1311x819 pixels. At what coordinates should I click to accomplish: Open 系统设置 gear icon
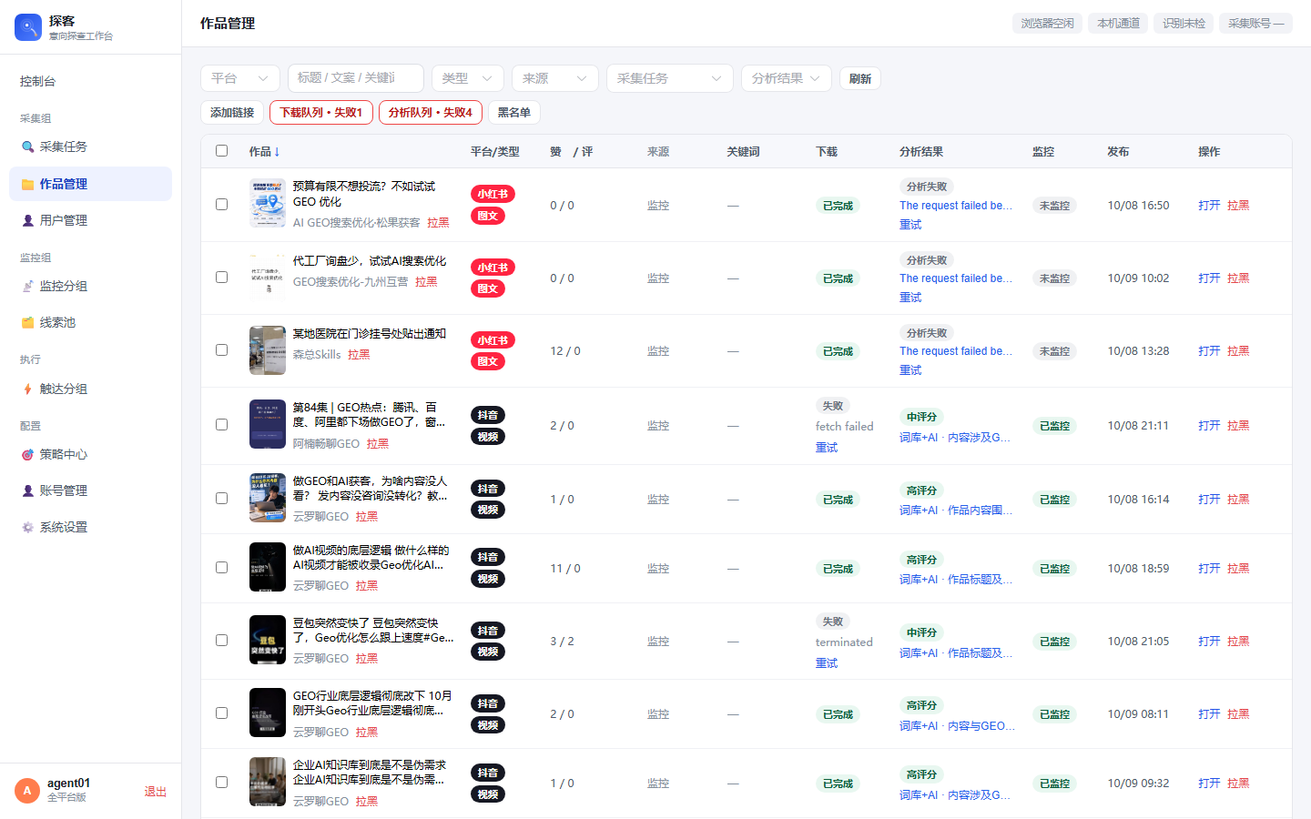(27, 527)
